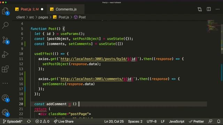
Task: Change file encoding UTF-8
Action: pos(152,122)
